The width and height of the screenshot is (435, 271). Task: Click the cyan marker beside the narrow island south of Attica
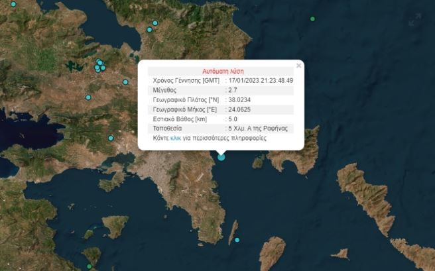point(237,240)
